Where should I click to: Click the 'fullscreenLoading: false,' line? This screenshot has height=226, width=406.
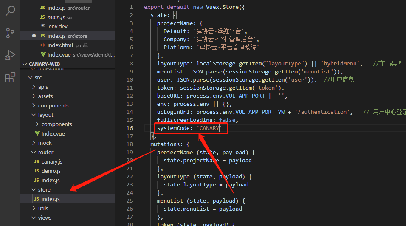point(197,120)
